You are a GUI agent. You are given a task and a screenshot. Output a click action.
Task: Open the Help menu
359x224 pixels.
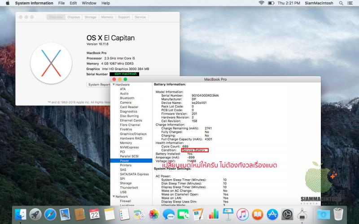[105, 3]
